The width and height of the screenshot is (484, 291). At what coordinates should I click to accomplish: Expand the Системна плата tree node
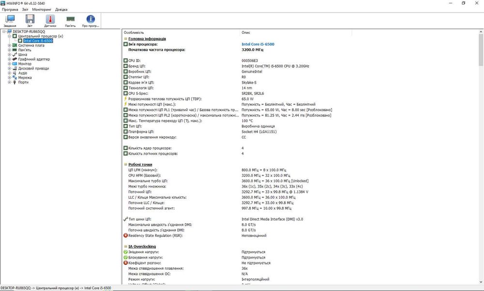pyautogui.click(x=9, y=45)
